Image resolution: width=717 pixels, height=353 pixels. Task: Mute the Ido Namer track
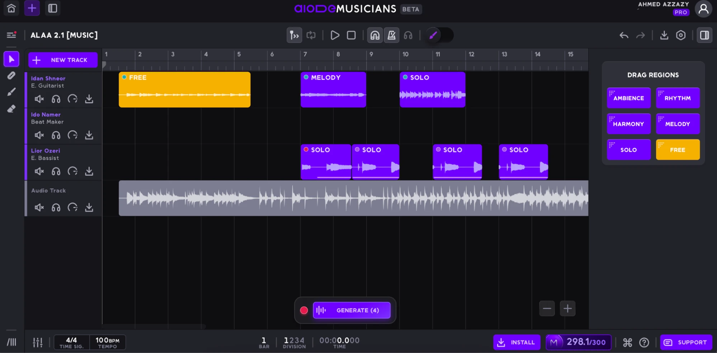click(39, 135)
